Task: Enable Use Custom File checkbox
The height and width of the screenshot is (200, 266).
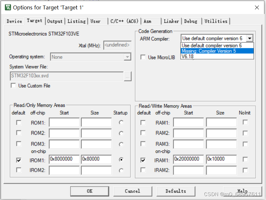Action: [13, 86]
